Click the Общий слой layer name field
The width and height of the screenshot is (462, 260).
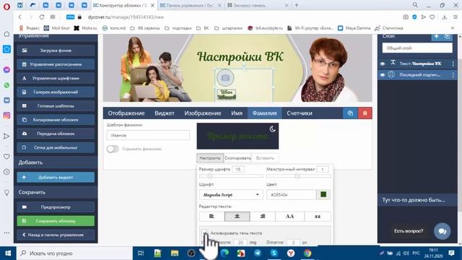pos(417,48)
